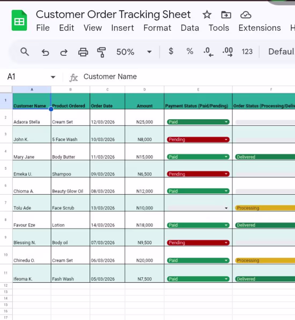This screenshot has height=320, width=295.
Task: Star the Customer Order Tracking Sheet
Action: 207,15
